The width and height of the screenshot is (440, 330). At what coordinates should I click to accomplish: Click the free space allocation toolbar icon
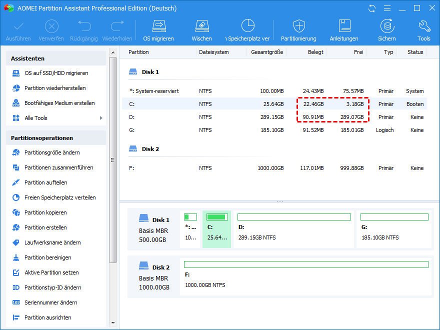[248, 30]
